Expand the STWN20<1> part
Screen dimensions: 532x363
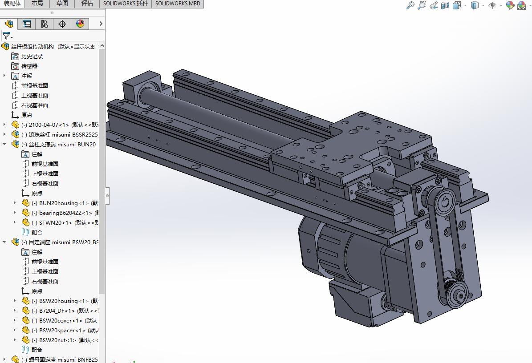tap(15, 223)
